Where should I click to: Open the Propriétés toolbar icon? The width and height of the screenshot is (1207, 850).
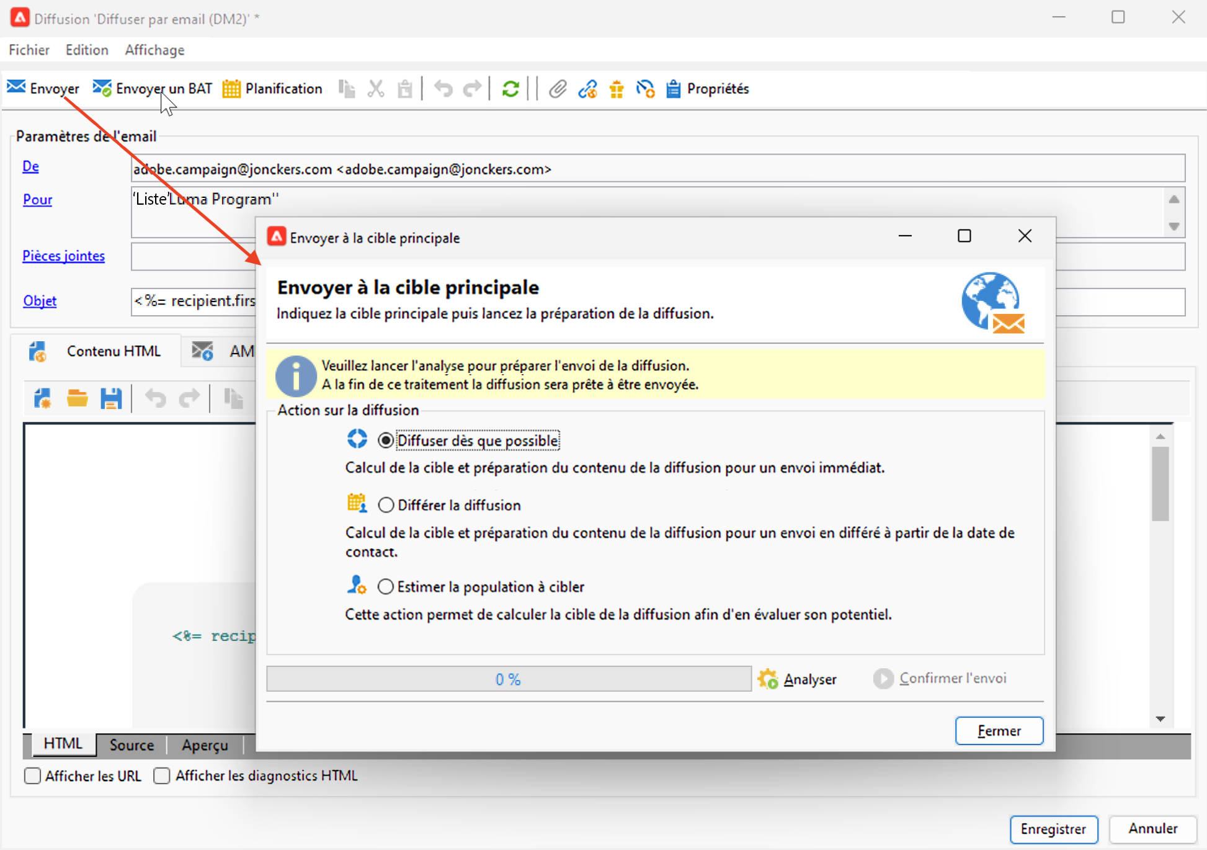click(x=674, y=89)
